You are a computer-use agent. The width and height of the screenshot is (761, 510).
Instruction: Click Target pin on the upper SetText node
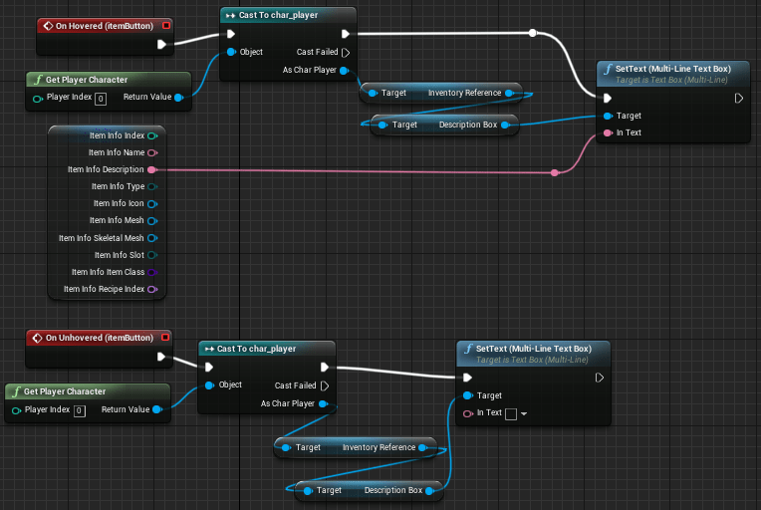(607, 116)
